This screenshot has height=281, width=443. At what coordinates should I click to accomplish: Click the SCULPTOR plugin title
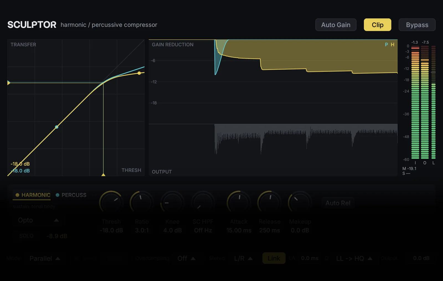click(x=32, y=25)
